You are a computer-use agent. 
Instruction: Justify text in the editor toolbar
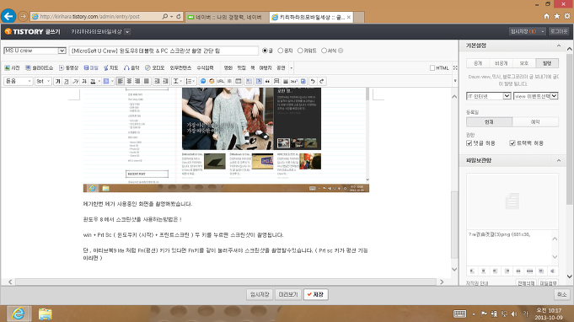[147, 81]
